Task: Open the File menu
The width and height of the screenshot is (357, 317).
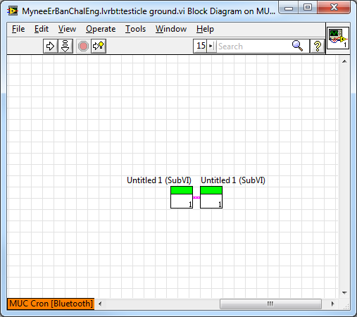Action: coord(18,29)
